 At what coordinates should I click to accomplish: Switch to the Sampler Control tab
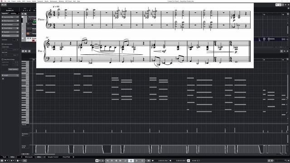53,157
